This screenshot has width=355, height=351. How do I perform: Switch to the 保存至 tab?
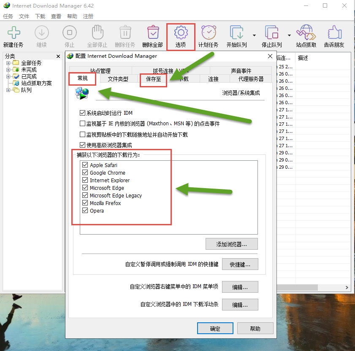point(153,79)
